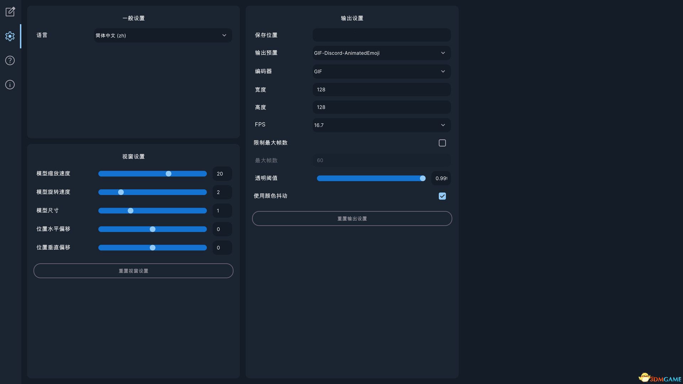Move the 位置垂直偏移 slider
This screenshot has width=683, height=384.
click(x=152, y=247)
